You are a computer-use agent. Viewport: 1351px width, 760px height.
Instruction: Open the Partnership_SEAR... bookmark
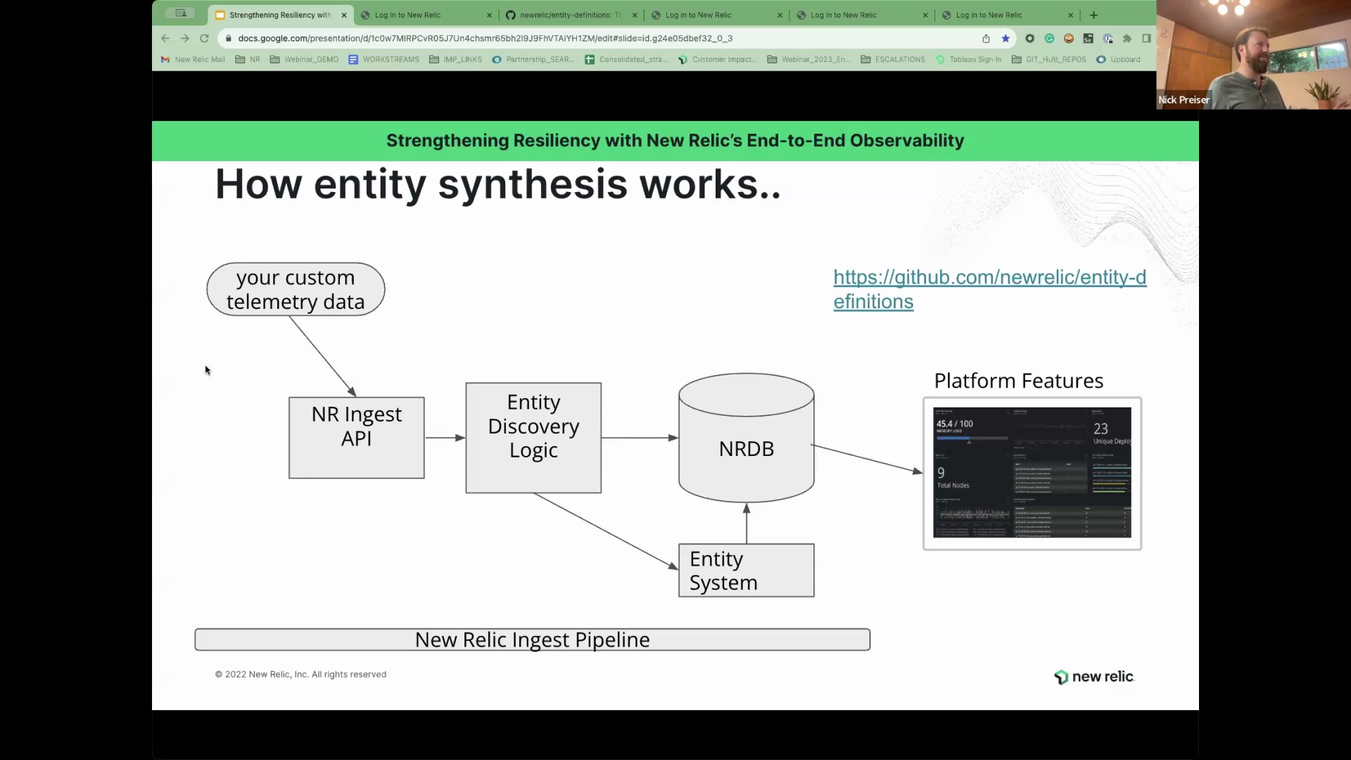[533, 59]
